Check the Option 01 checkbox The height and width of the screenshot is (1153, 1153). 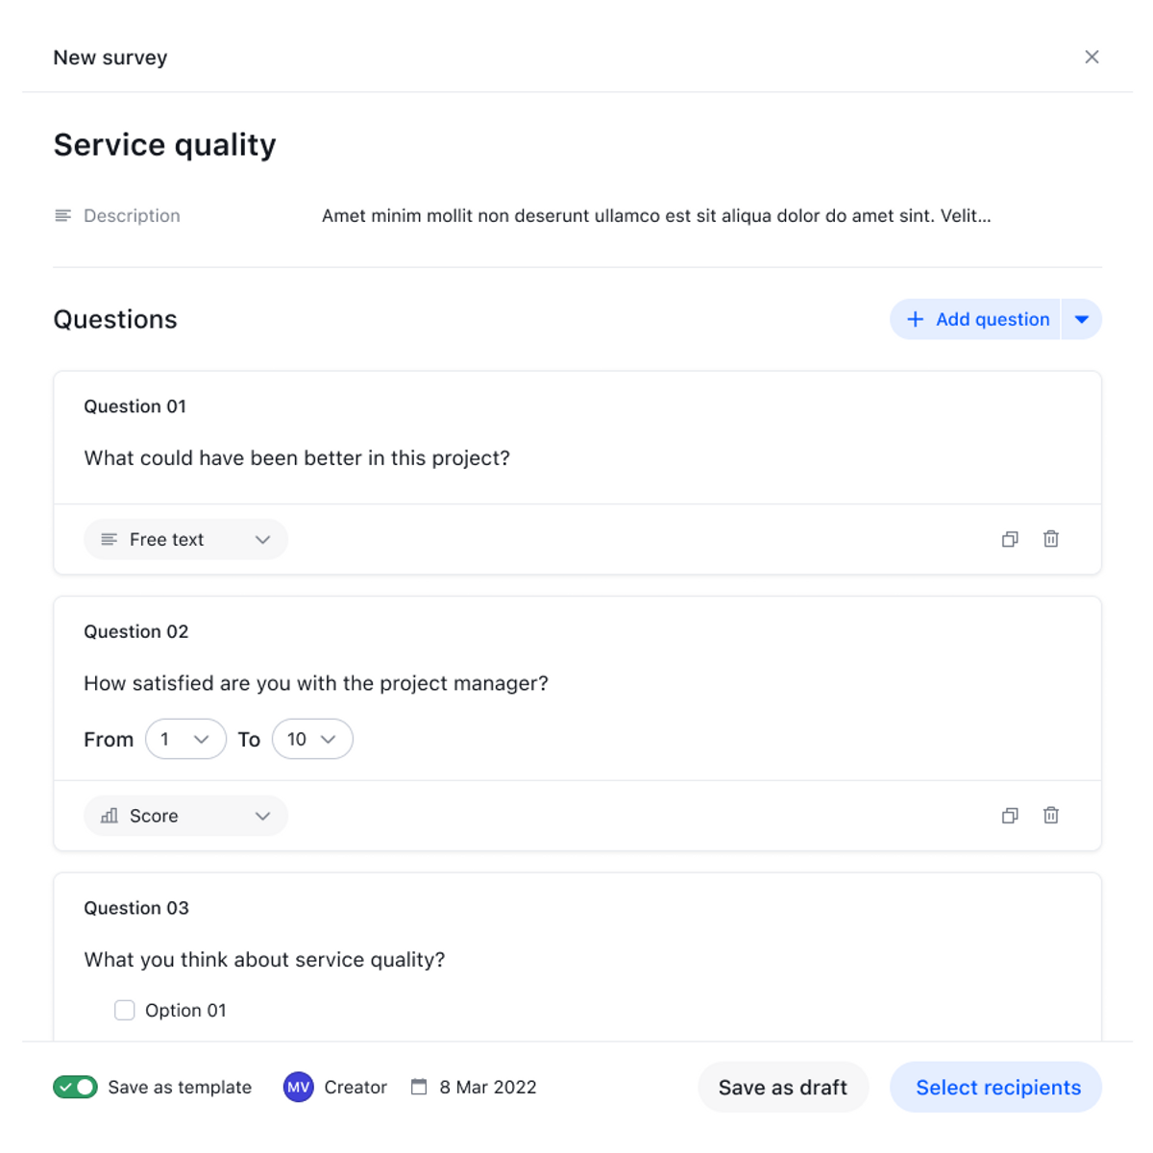125,1010
